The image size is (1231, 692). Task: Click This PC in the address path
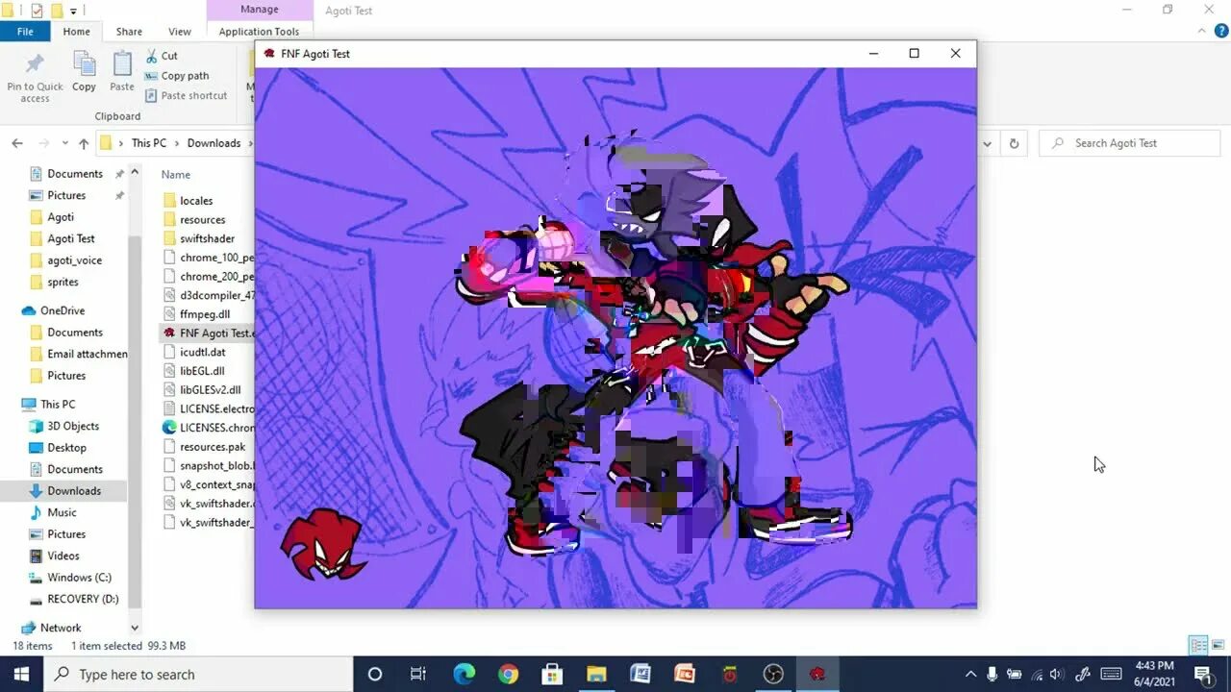[x=149, y=143]
